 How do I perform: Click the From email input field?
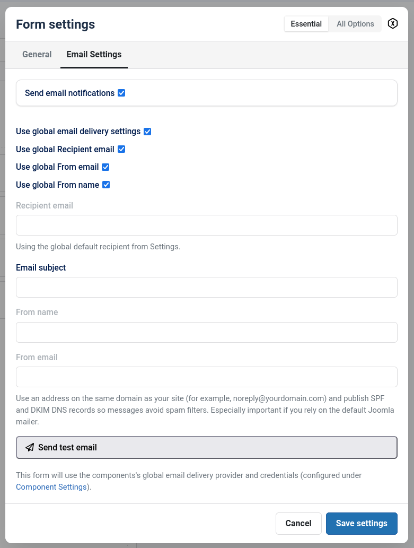(x=207, y=377)
